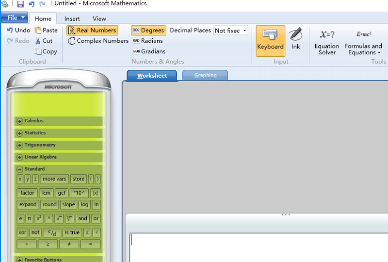Screen dimensions: 388x262
Task: Click Redo in the Clipboard group
Action: click(x=18, y=41)
